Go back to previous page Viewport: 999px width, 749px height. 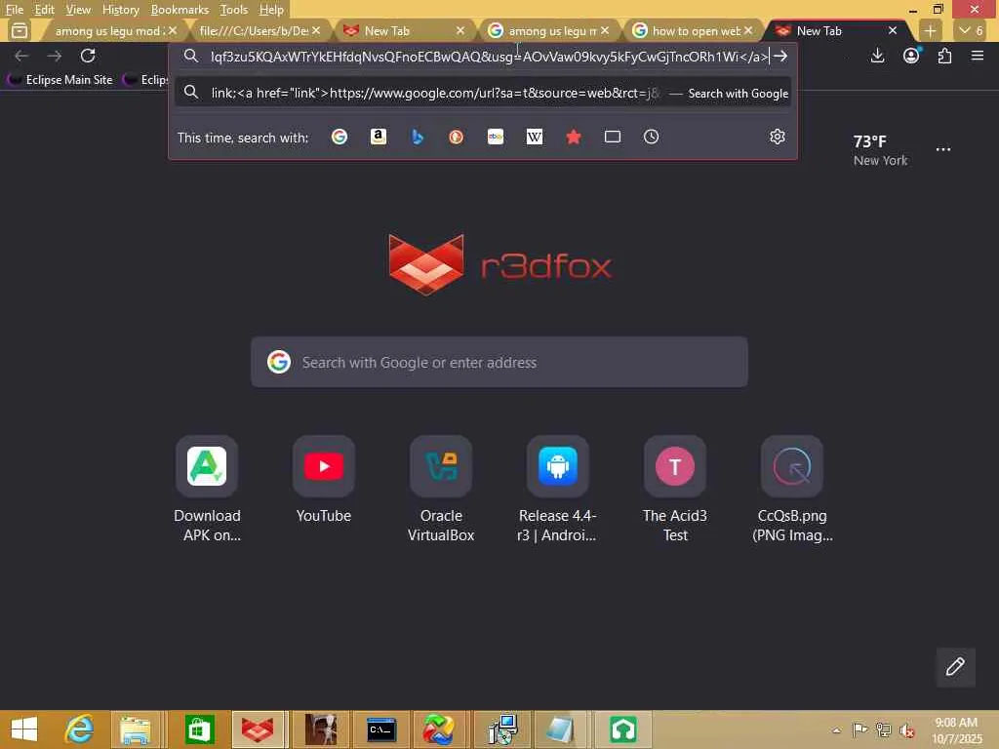[x=21, y=56]
